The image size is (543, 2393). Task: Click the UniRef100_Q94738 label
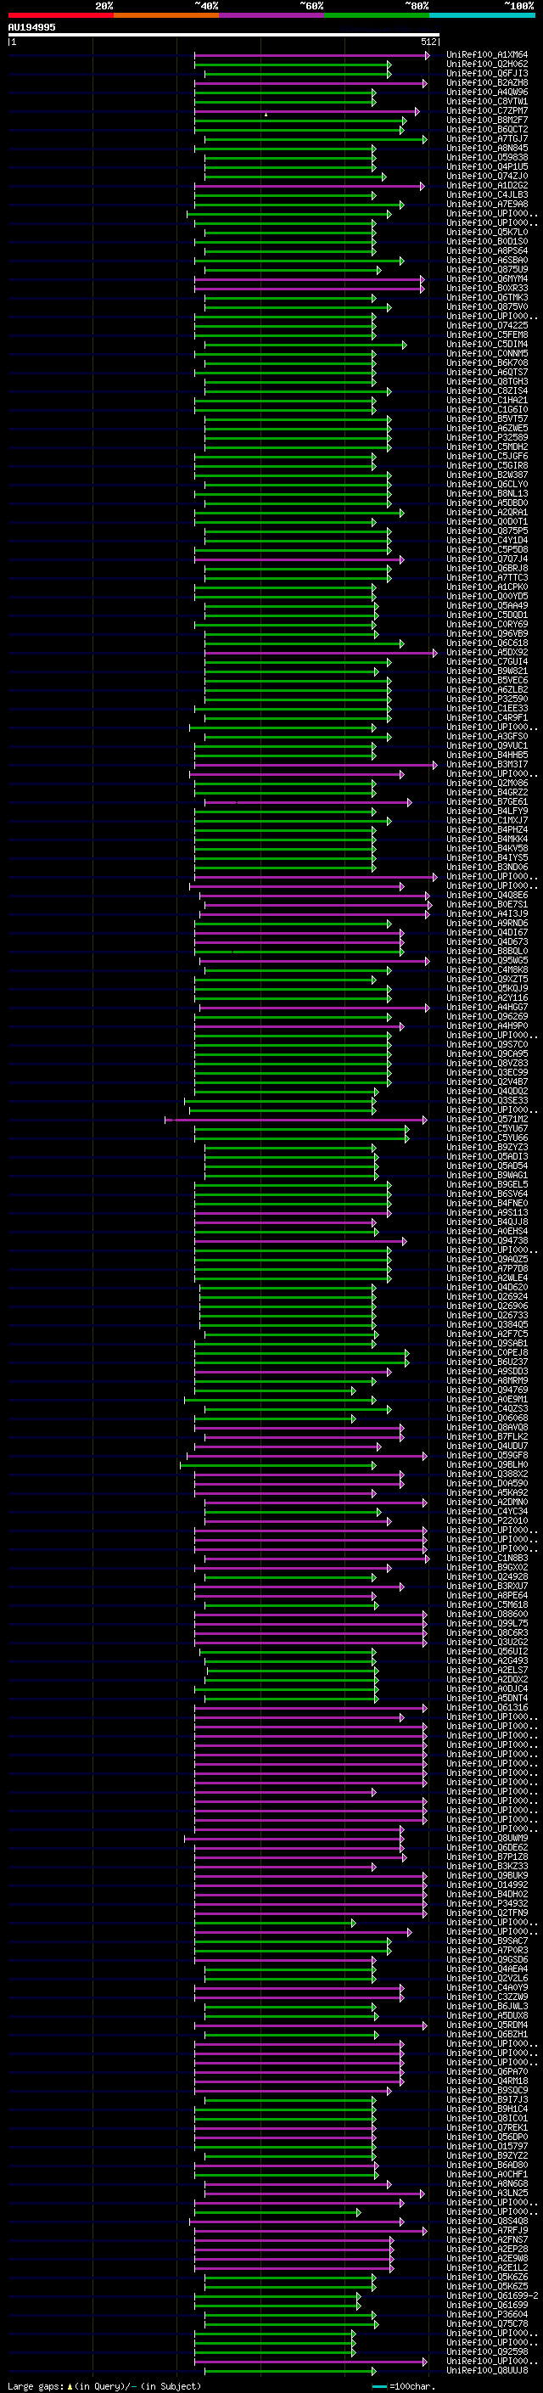(487, 1240)
